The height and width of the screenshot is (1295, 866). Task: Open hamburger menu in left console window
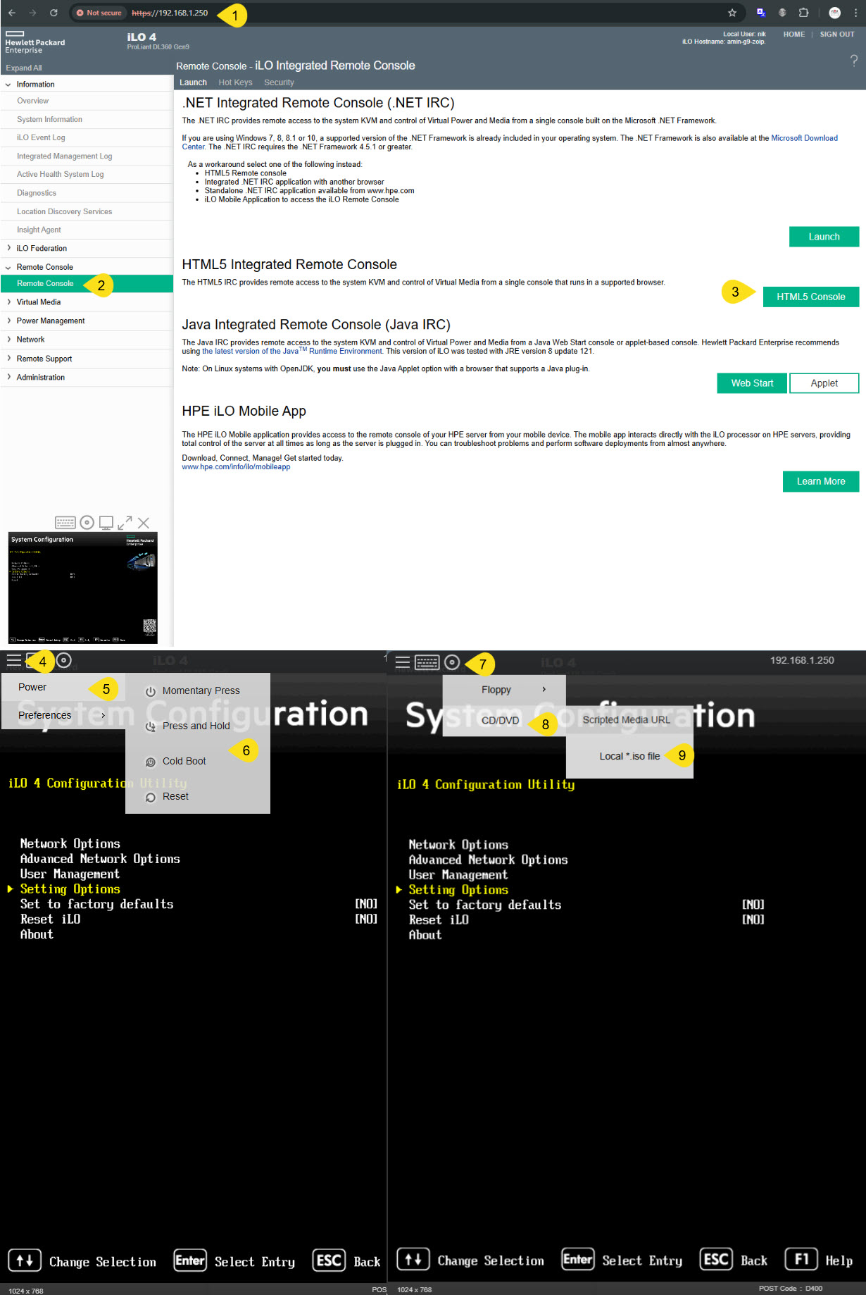tap(14, 661)
